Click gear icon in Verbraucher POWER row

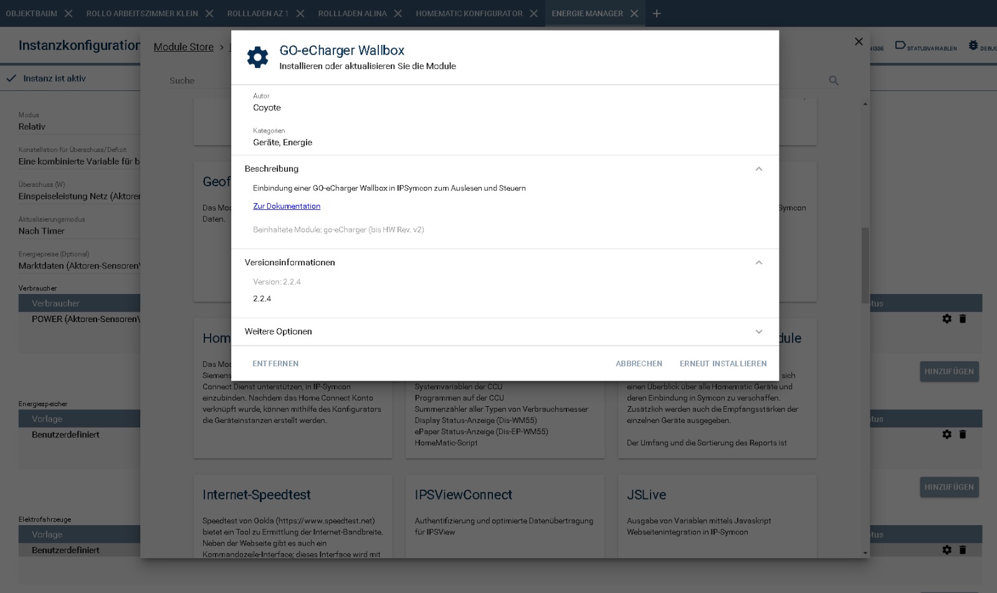pos(947,319)
